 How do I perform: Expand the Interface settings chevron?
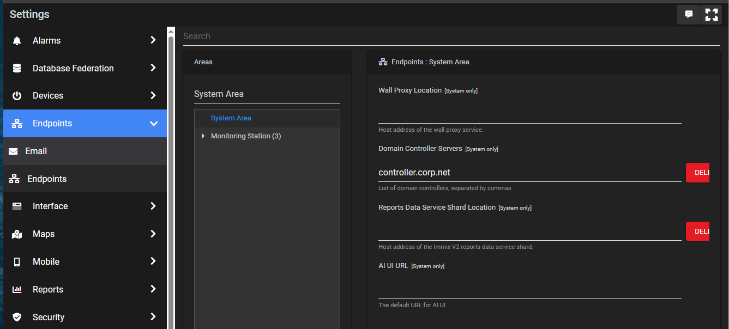[153, 206]
